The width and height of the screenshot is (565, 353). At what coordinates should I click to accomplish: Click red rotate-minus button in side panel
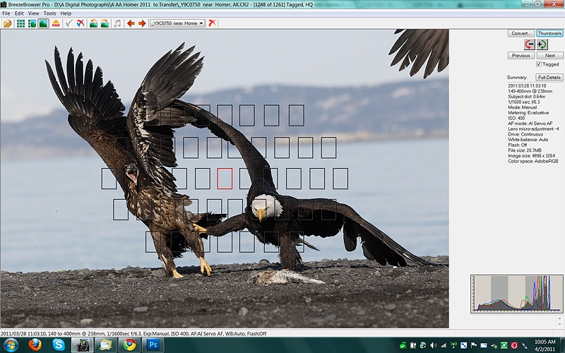(x=529, y=44)
